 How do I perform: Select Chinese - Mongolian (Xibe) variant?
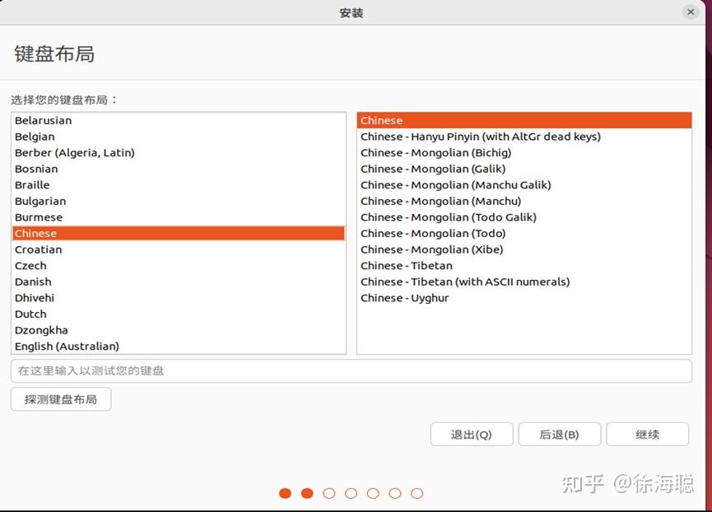(x=432, y=249)
